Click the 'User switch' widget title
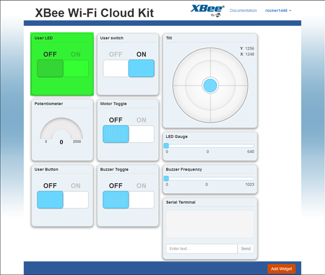Image resolution: width=325 pixels, height=275 pixels. [111, 38]
